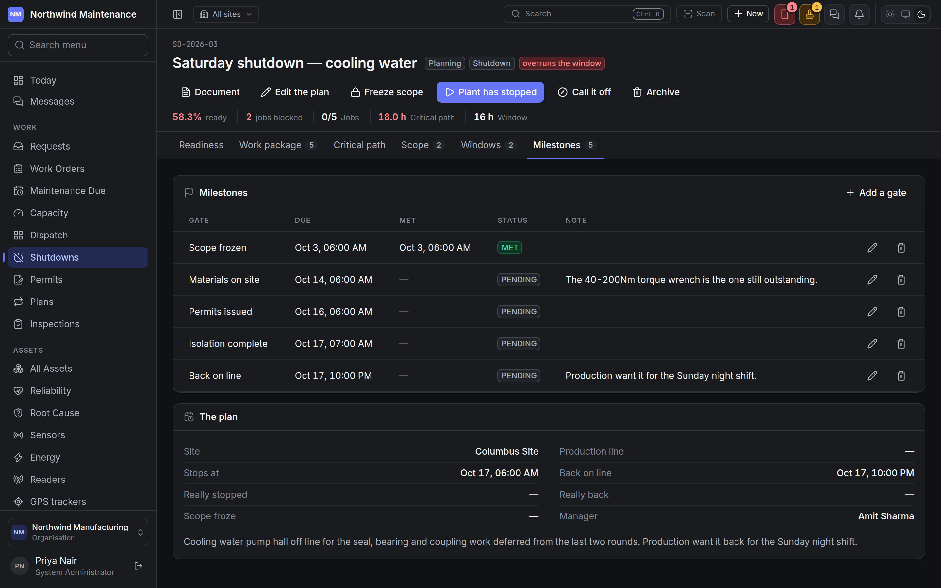941x588 pixels.
Task: Click the sign out icon beside Priya Nair
Action: coord(139,566)
